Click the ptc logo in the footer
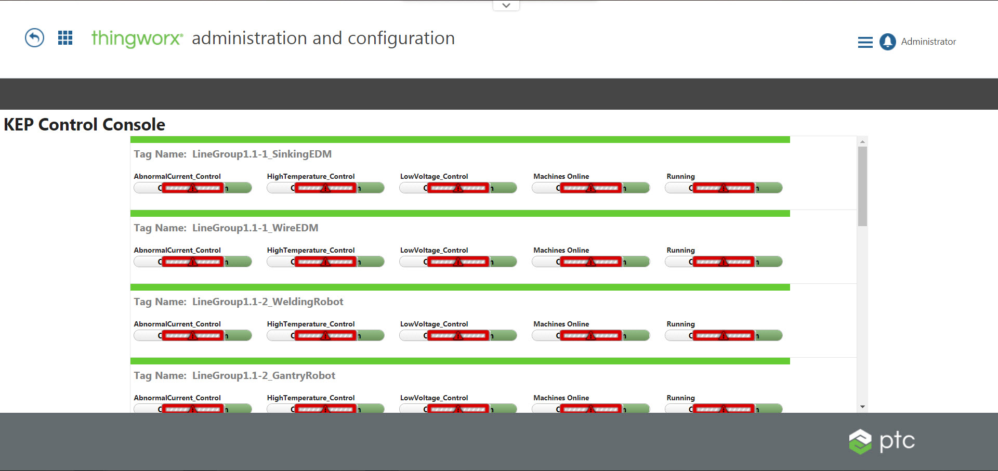998x471 pixels. pos(882,441)
